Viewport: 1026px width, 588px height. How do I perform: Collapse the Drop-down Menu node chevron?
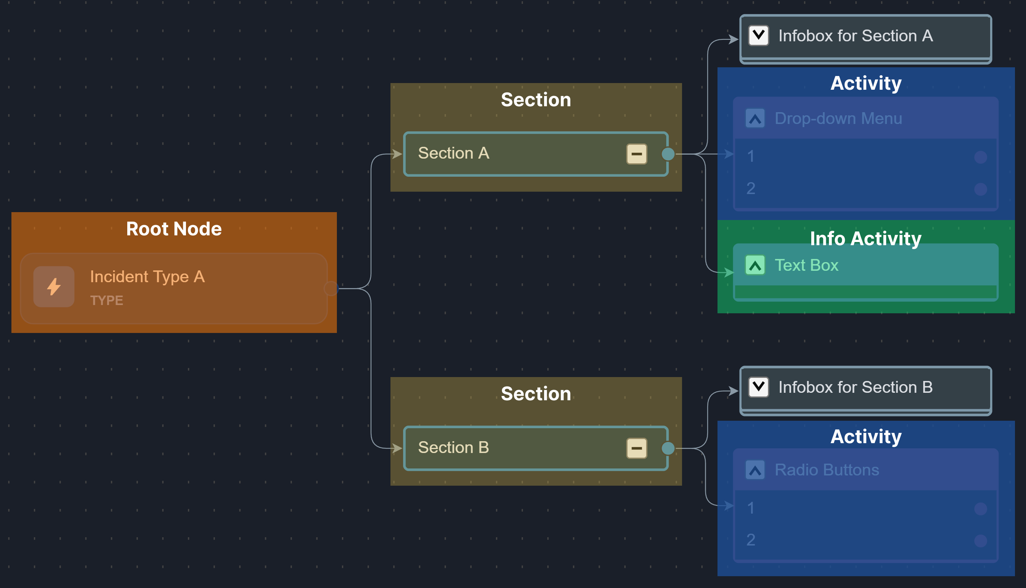[755, 119]
